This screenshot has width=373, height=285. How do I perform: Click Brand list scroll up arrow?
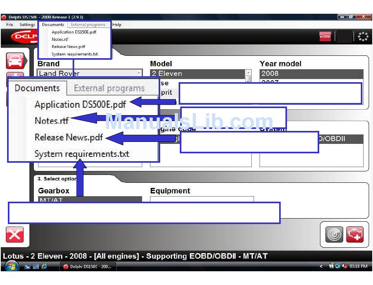(x=139, y=72)
